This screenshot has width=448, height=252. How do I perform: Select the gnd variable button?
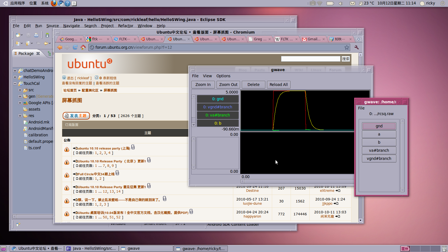(379, 126)
